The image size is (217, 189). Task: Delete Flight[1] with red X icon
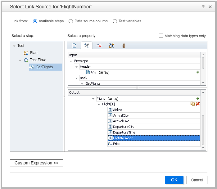[x=198, y=104]
